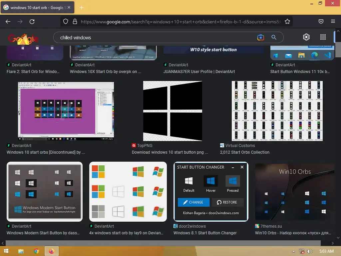This screenshot has width=341, height=256.
Task: Open the Win10 Orbs image
Action: (294, 192)
